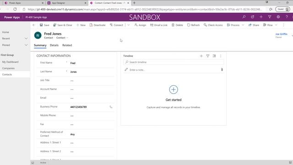Expand the Flow dropdown chevron

pyautogui.click(x=276, y=25)
